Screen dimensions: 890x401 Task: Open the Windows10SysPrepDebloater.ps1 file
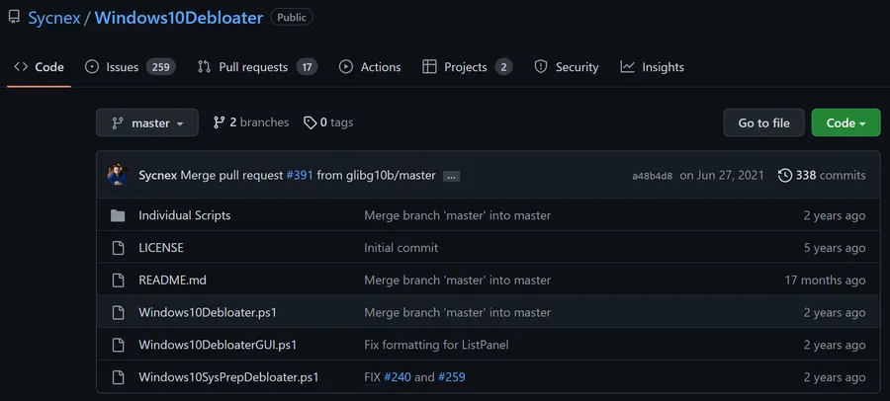point(228,377)
